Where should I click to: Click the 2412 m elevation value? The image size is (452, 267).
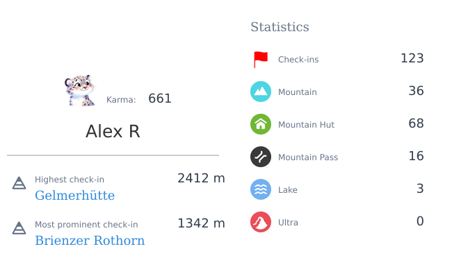point(201,178)
